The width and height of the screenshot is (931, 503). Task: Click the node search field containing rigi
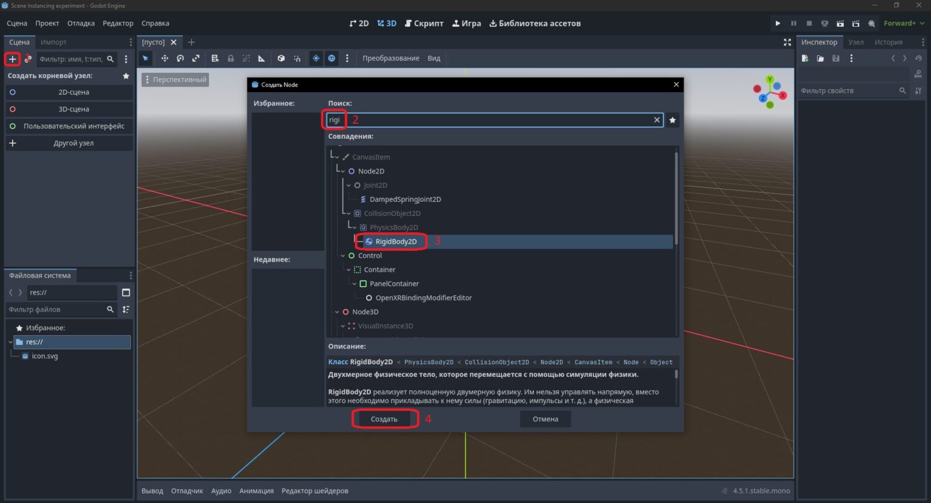click(495, 120)
